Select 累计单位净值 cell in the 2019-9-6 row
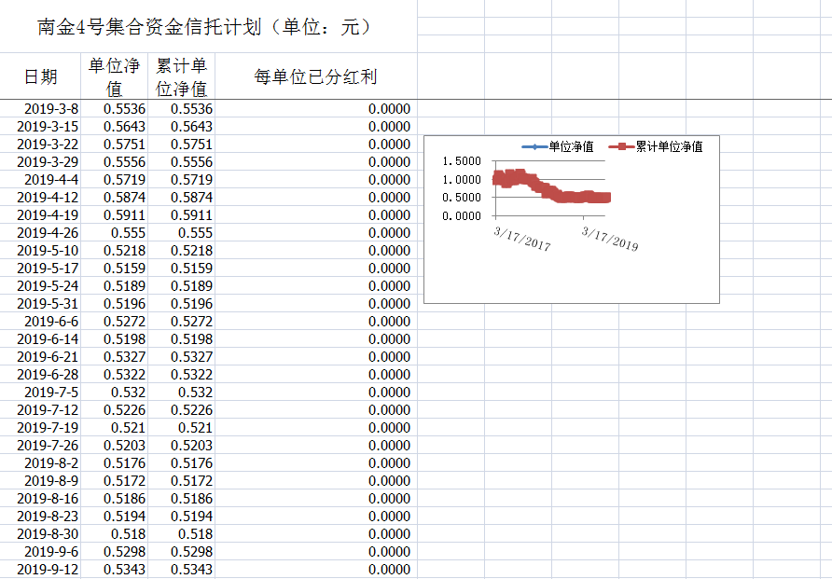The width and height of the screenshot is (832, 579). [181, 551]
